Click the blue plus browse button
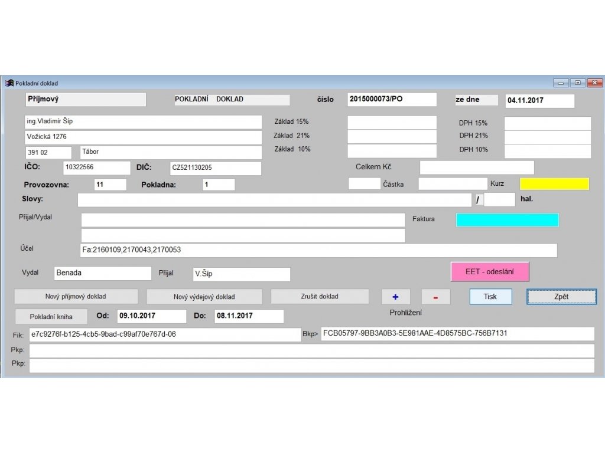 [395, 297]
